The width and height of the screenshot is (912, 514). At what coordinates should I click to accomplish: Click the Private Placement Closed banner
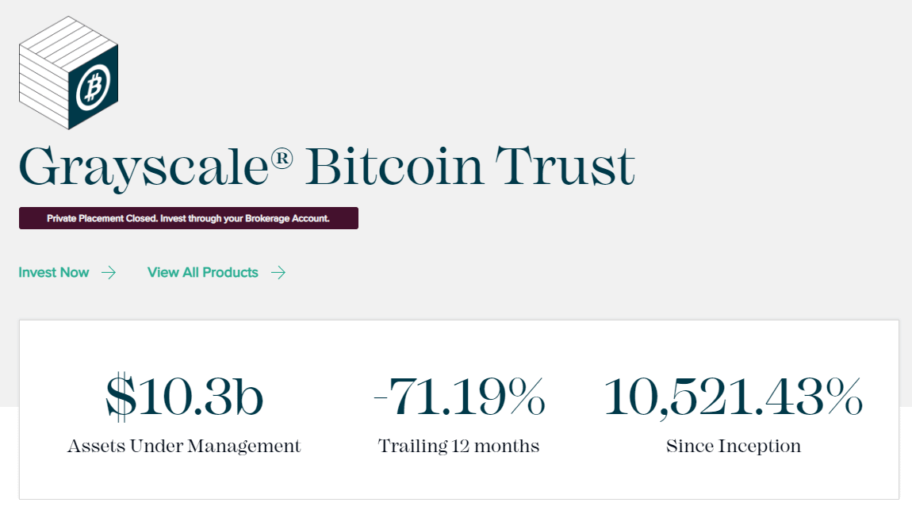pyautogui.click(x=188, y=218)
